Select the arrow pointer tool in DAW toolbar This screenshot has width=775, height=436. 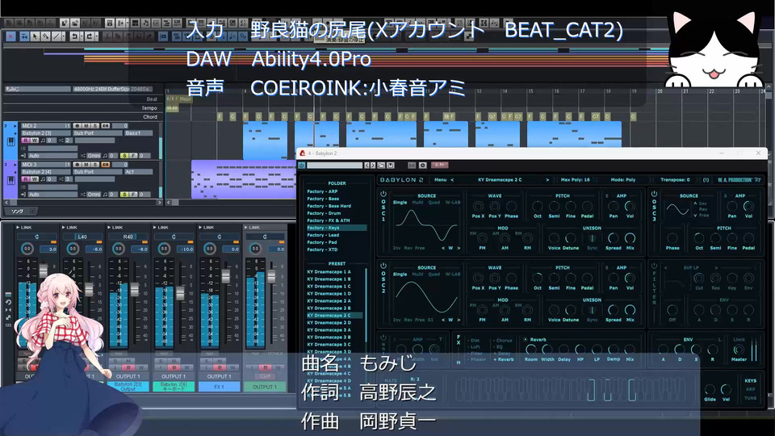click(x=35, y=36)
